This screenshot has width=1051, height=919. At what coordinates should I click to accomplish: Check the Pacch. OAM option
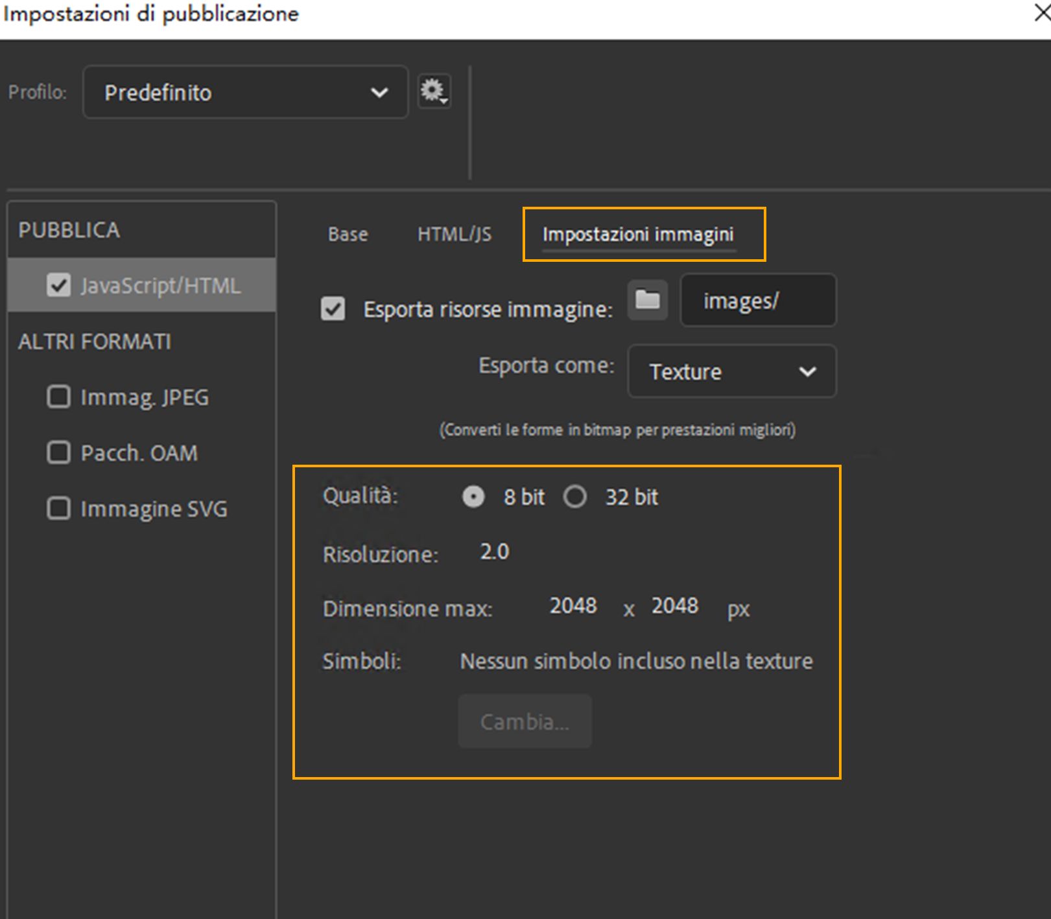click(58, 453)
